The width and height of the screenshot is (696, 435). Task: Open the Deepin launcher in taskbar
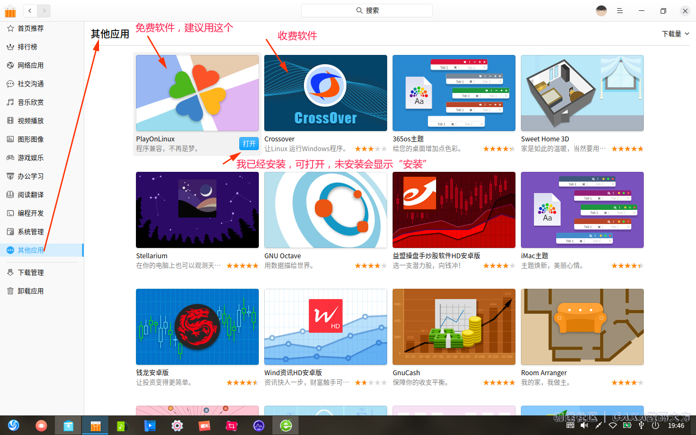(14, 425)
